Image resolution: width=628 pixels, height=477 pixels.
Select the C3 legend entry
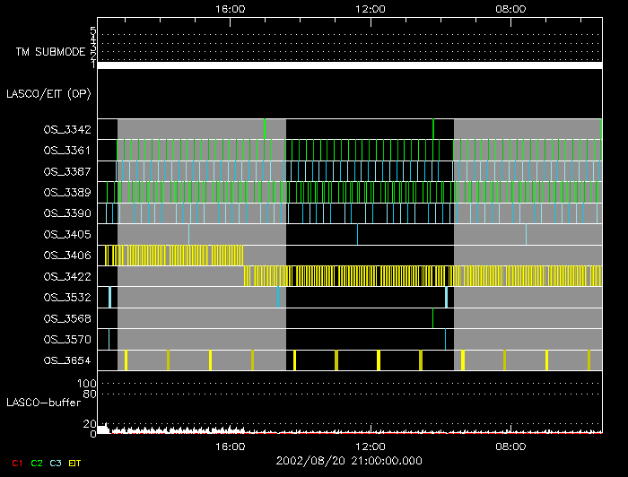click(x=56, y=463)
